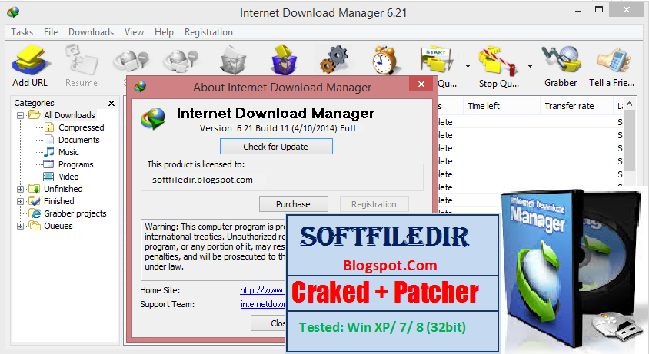Click the vertical scrollbar thumb of download list
The width and height of the screenshot is (649, 354).
(630, 141)
